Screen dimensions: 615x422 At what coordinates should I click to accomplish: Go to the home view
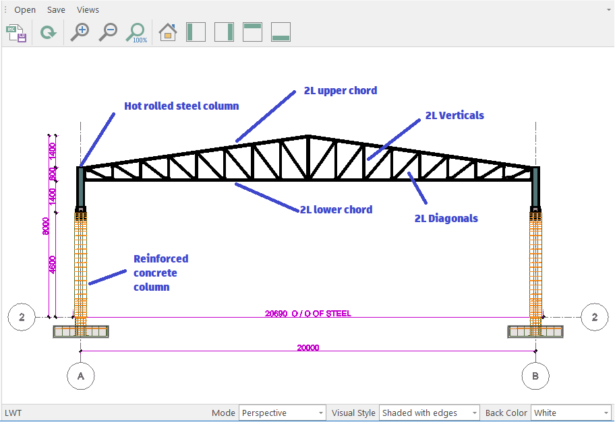167,32
